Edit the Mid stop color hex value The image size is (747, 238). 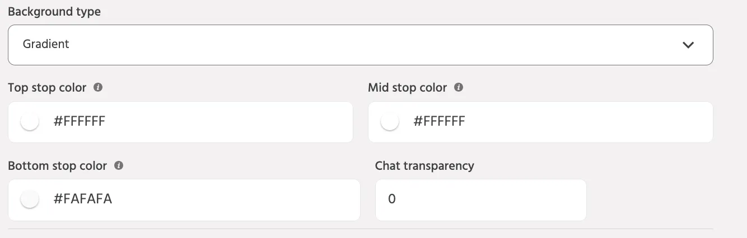(x=440, y=122)
